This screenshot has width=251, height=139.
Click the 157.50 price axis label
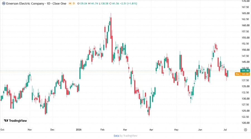coord(245,32)
